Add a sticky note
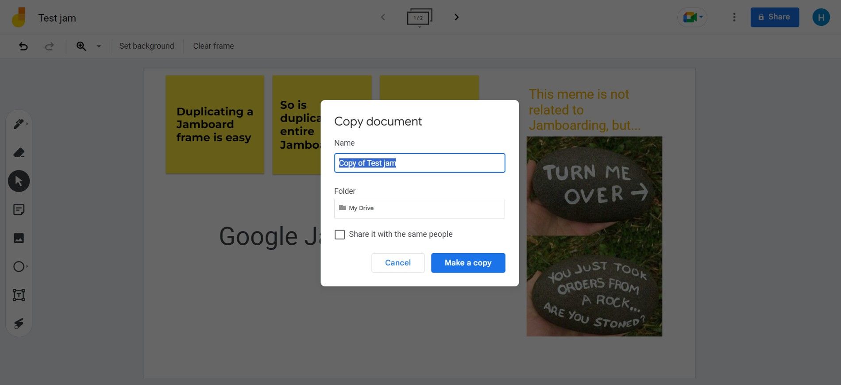Screen dimensions: 841x385 point(19,209)
